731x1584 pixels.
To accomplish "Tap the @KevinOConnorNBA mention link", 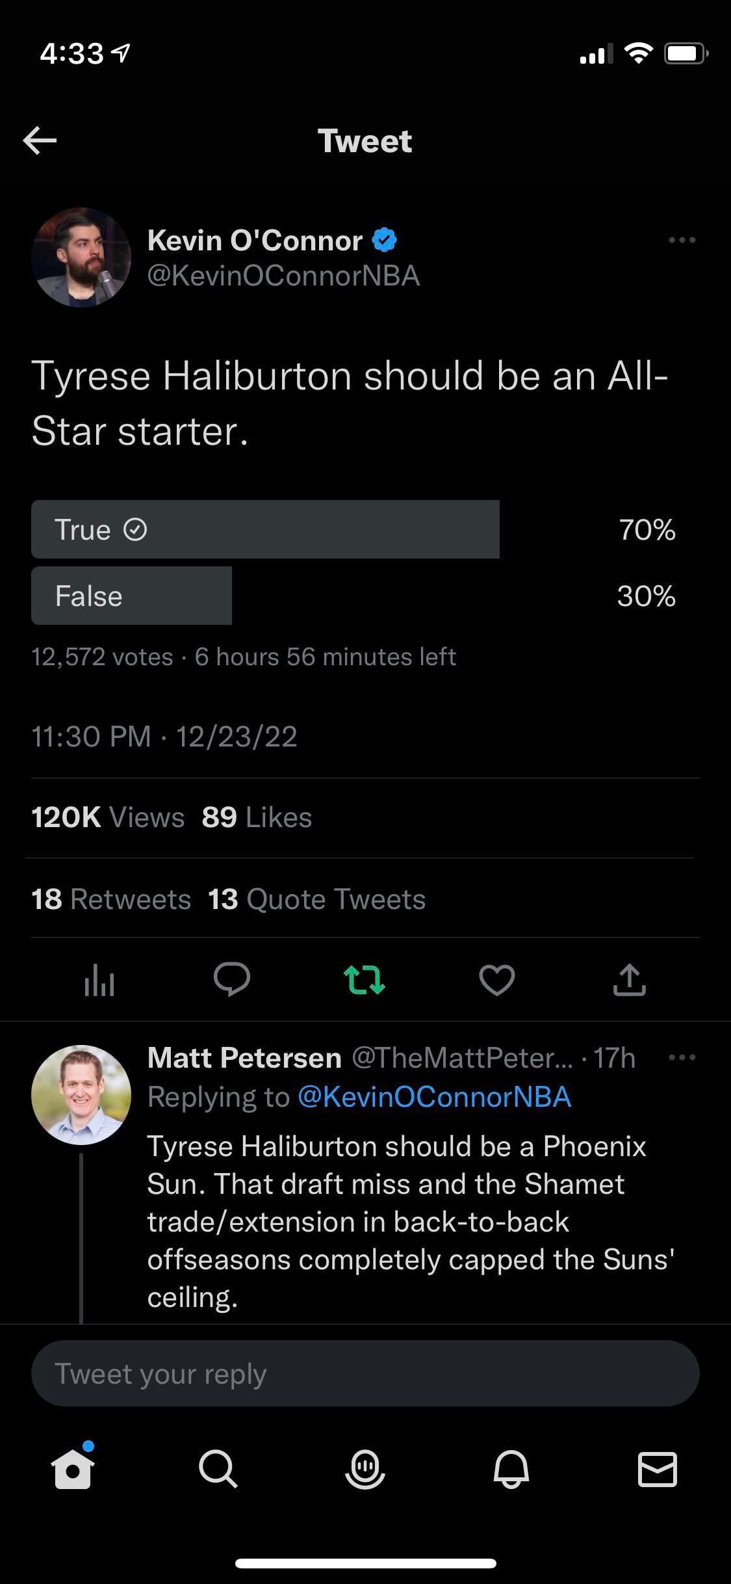I will point(434,1097).
